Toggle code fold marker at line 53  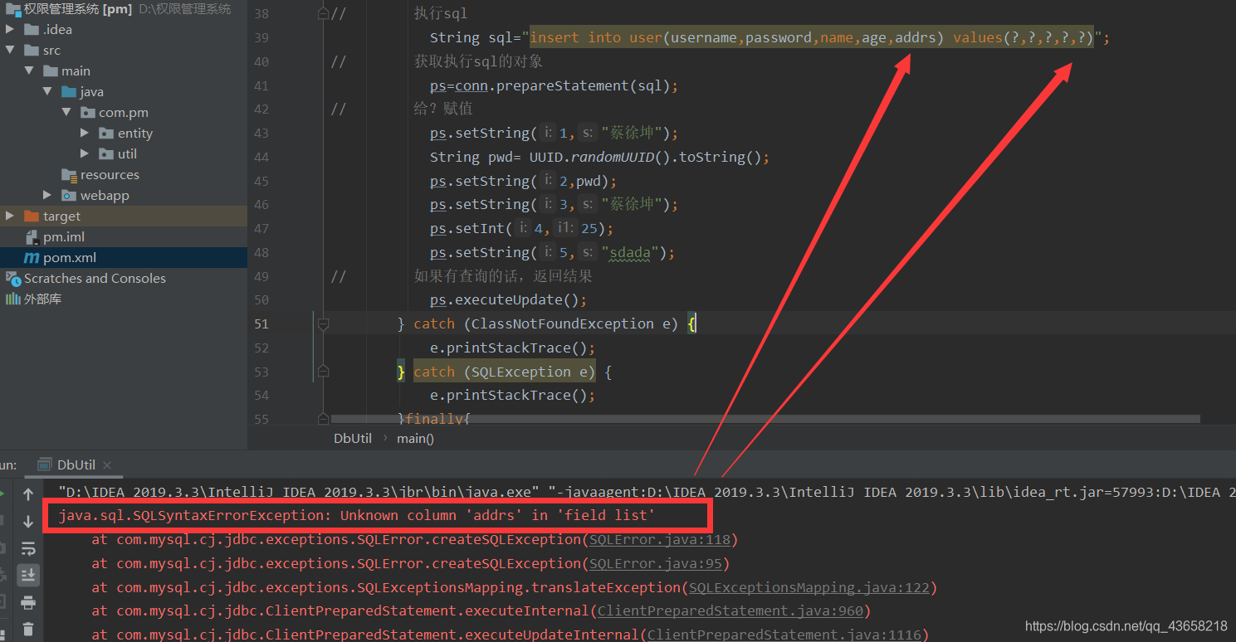324,372
